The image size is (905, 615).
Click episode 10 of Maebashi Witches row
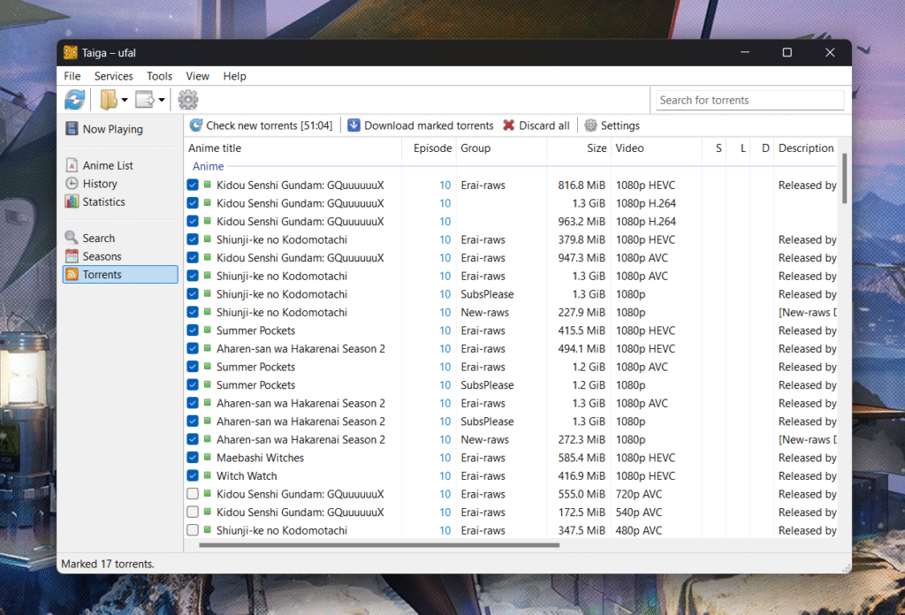click(445, 458)
